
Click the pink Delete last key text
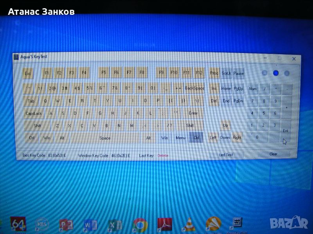(163, 156)
